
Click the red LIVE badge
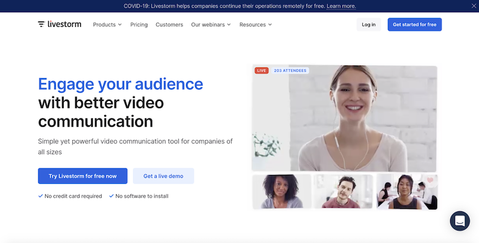[x=261, y=70]
